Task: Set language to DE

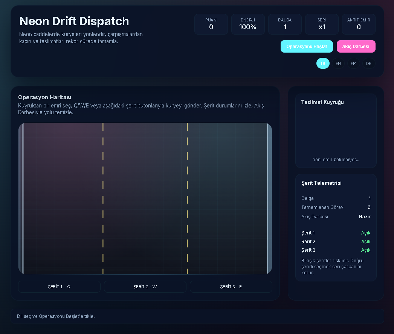Action: point(368,63)
